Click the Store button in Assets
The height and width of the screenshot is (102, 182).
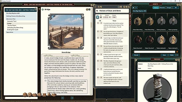pyautogui.click(x=164, y=55)
